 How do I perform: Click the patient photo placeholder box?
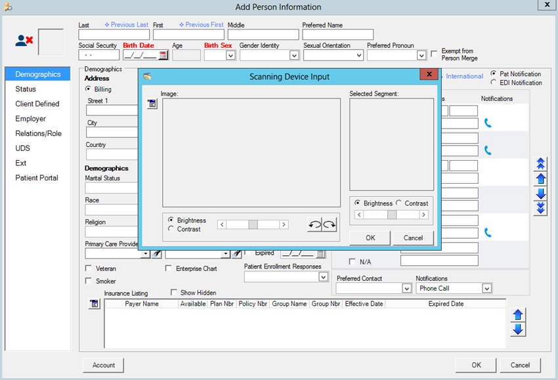[51, 42]
